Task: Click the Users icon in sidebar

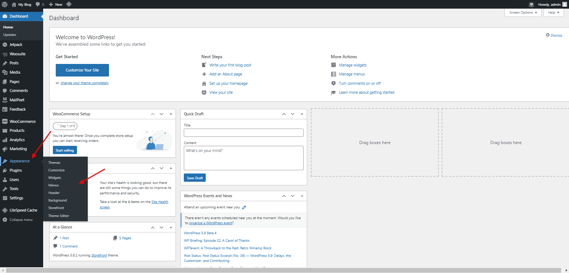Action: click(x=5, y=180)
